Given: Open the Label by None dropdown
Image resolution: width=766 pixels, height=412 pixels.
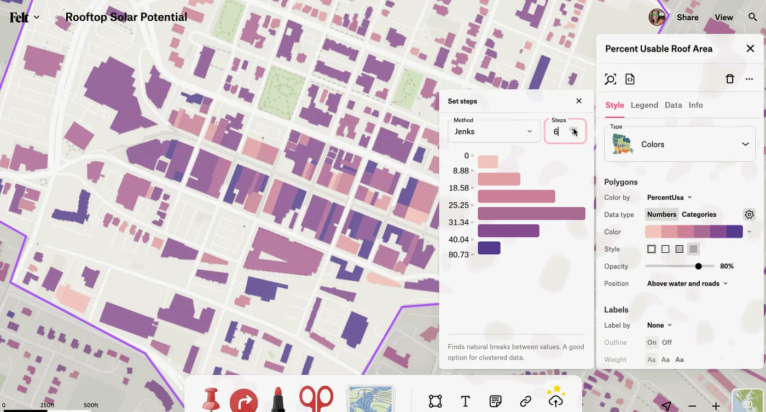Looking at the screenshot, I should pyautogui.click(x=659, y=325).
